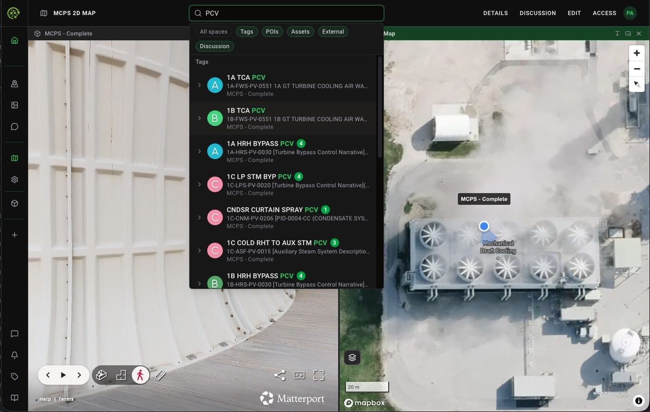This screenshot has width=650, height=412.
Task: Toggle Matterport fullscreen view
Action: pyautogui.click(x=319, y=375)
